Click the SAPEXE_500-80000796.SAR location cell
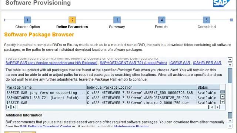 click(x=142, y=93)
